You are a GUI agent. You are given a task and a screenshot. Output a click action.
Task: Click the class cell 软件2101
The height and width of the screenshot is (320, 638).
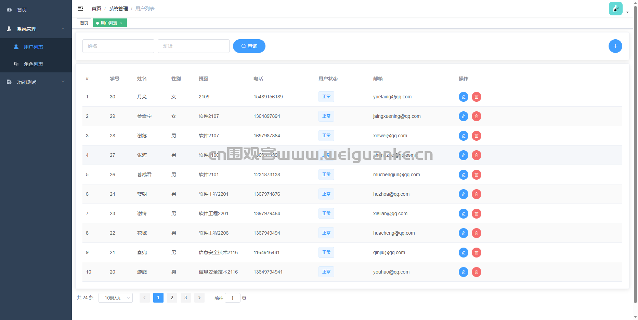(x=209, y=175)
